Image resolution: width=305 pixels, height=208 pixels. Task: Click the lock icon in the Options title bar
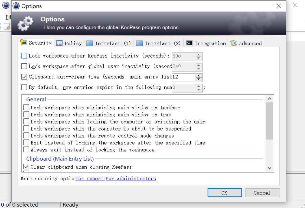pyautogui.click(x=16, y=6)
